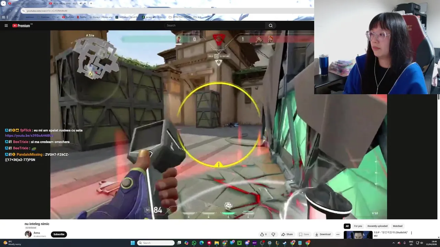Screen dimensions: 440x247
Task: Click the page vertical scrollbar
Action: pyautogui.click(x=438, y=97)
